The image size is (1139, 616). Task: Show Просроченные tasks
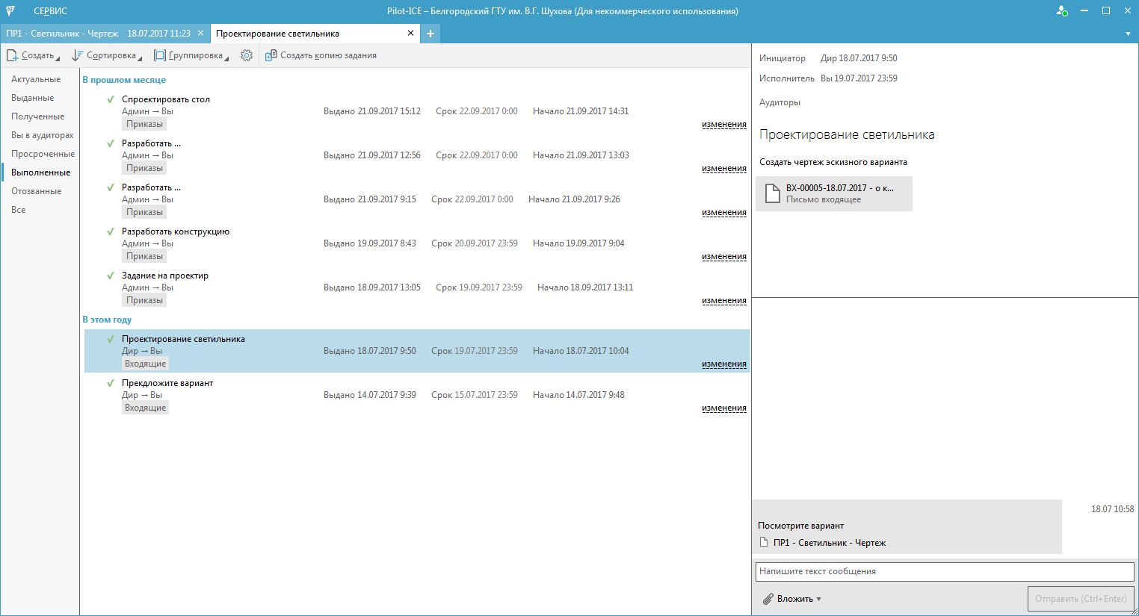tap(43, 154)
